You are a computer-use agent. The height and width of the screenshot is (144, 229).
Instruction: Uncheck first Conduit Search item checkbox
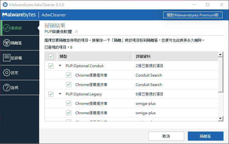pyautogui.click(x=69, y=75)
